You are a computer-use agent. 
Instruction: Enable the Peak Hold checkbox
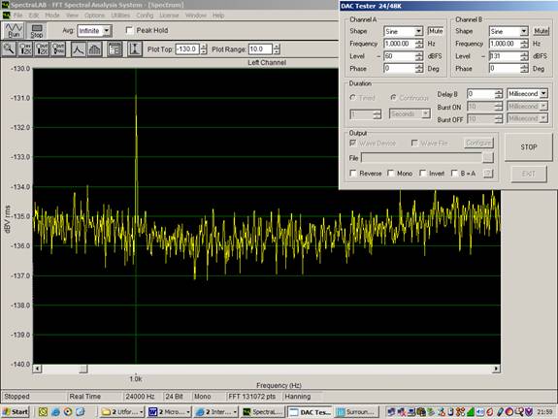[x=129, y=31]
